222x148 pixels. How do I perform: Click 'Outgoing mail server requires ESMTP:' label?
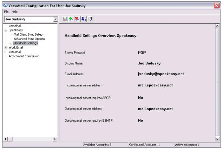click(x=89, y=121)
